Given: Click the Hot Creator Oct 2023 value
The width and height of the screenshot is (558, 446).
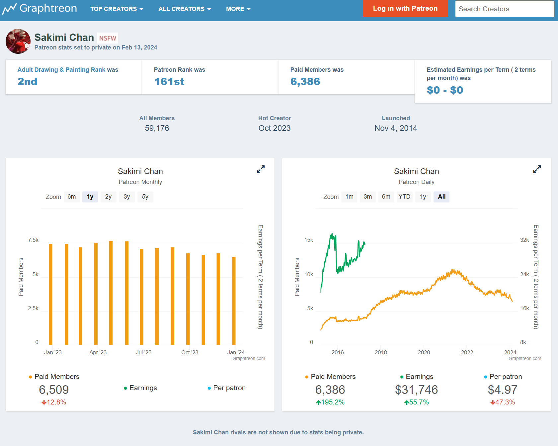Looking at the screenshot, I should [275, 128].
